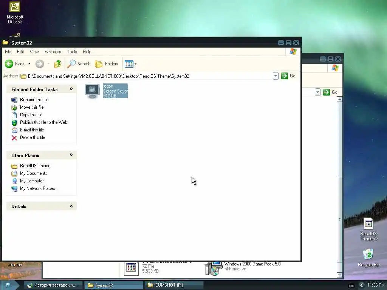Viewport: 387px width, 290px height.
Task: Click the System32 taskbar button
Action: coord(113,285)
